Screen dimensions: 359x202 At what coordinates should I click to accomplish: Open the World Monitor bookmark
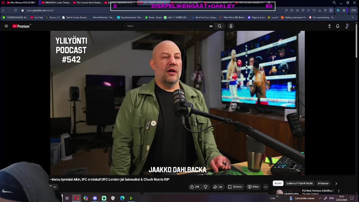pyautogui.click(x=101, y=17)
